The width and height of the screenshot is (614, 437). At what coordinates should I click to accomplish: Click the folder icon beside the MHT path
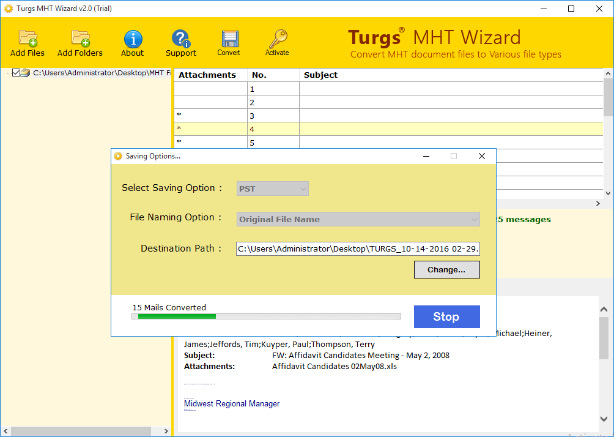click(24, 72)
